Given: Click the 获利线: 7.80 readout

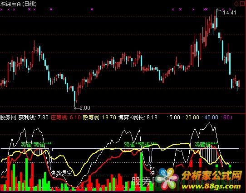Looking at the screenshot, I should (x=34, y=117).
